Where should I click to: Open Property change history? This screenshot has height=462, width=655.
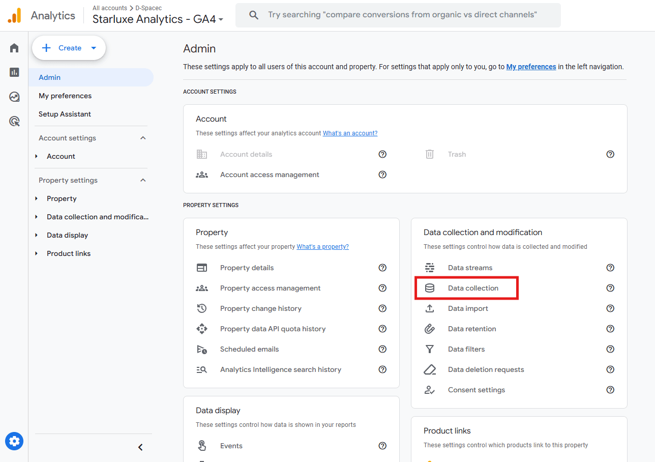tap(261, 308)
